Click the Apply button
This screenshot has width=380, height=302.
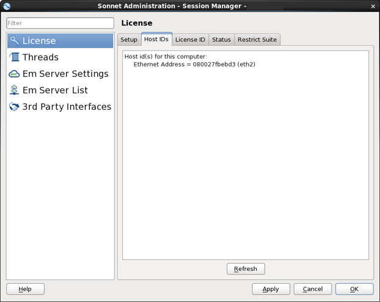(x=271, y=289)
